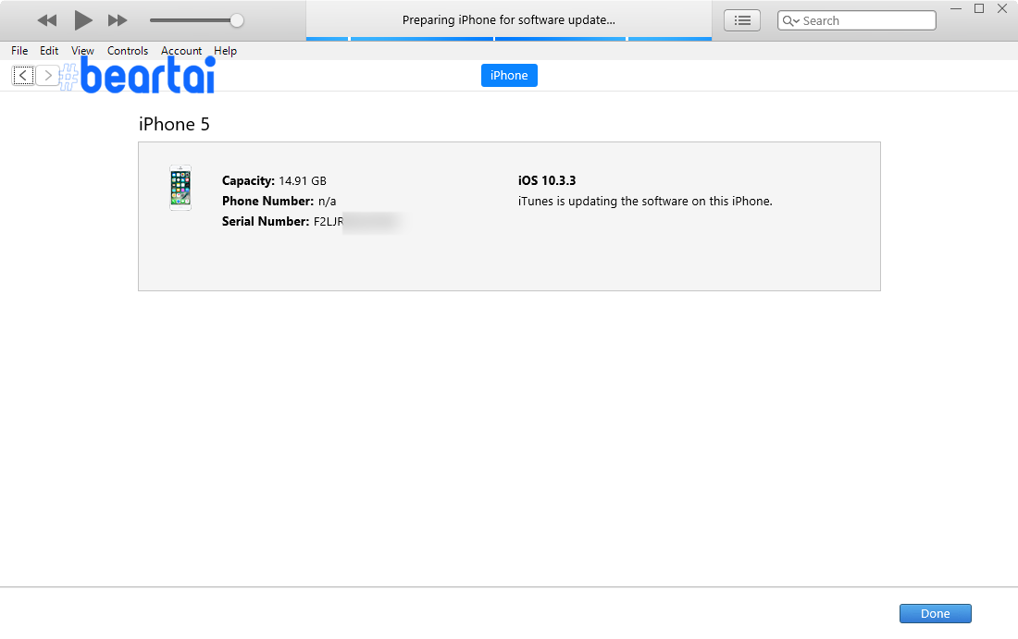Screen dimensions: 1018x639
Task: Maximize the iTunes window
Action: [x=979, y=8]
